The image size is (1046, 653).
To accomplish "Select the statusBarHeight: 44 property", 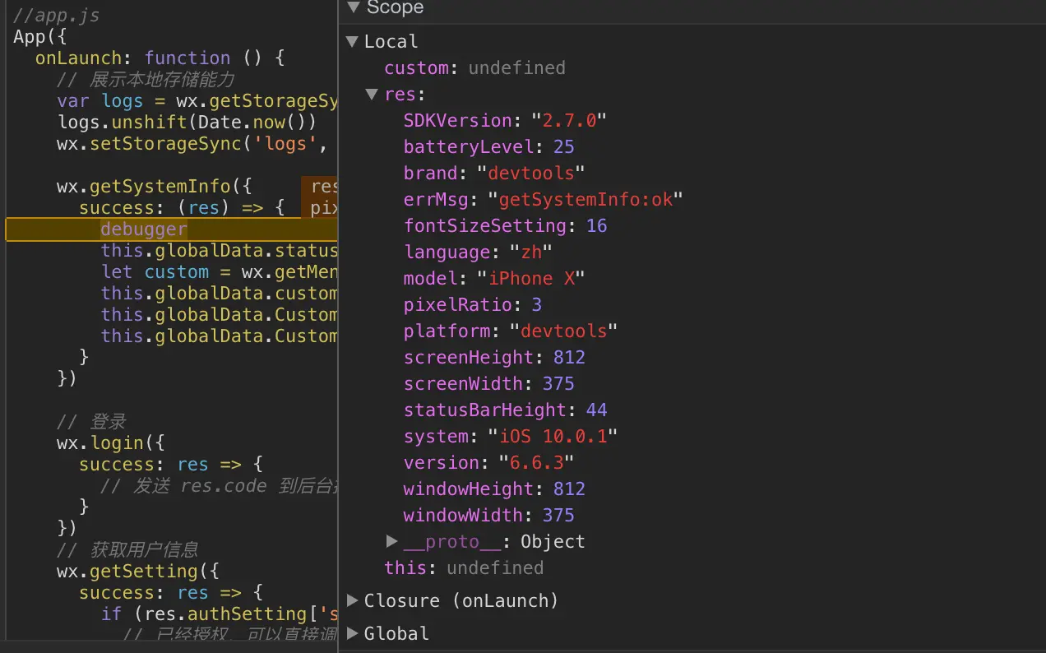I will (505, 410).
